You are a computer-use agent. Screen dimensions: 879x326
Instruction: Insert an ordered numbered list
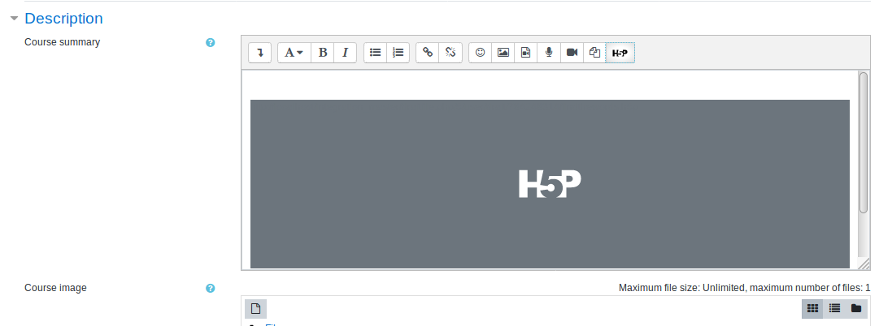[398, 53]
